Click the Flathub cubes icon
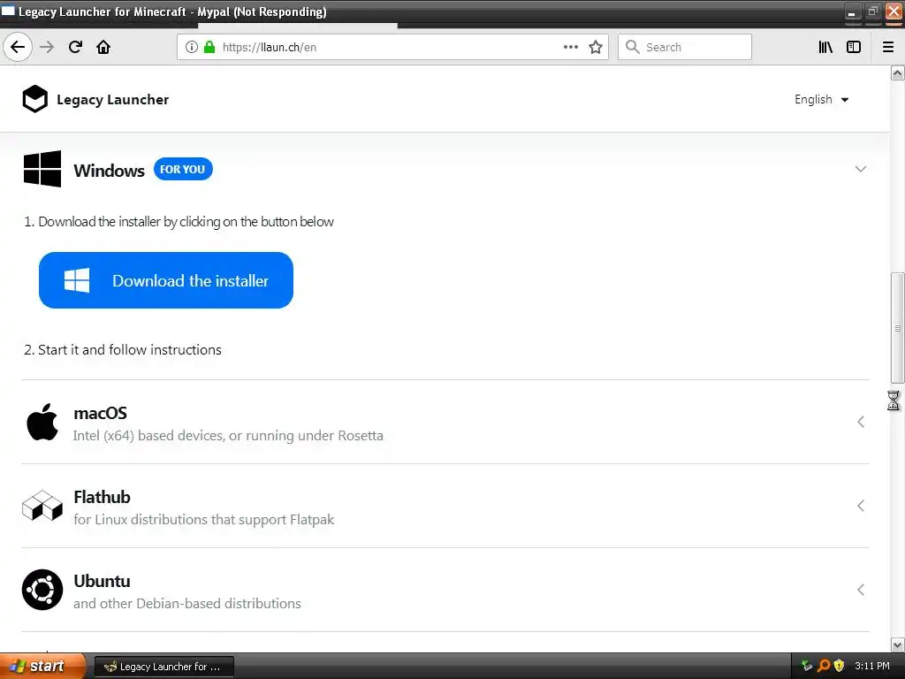The height and width of the screenshot is (679, 905). 42,506
